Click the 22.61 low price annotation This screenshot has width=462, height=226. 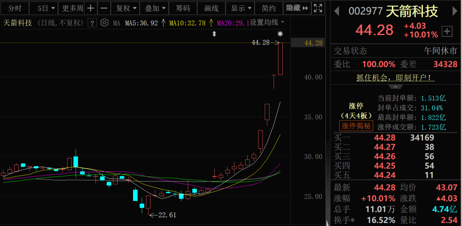(167, 215)
